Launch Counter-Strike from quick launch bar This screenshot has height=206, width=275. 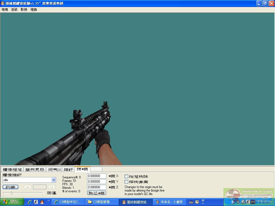36,202
